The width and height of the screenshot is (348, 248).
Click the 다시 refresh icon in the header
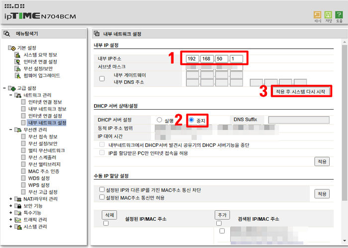click(317, 15)
